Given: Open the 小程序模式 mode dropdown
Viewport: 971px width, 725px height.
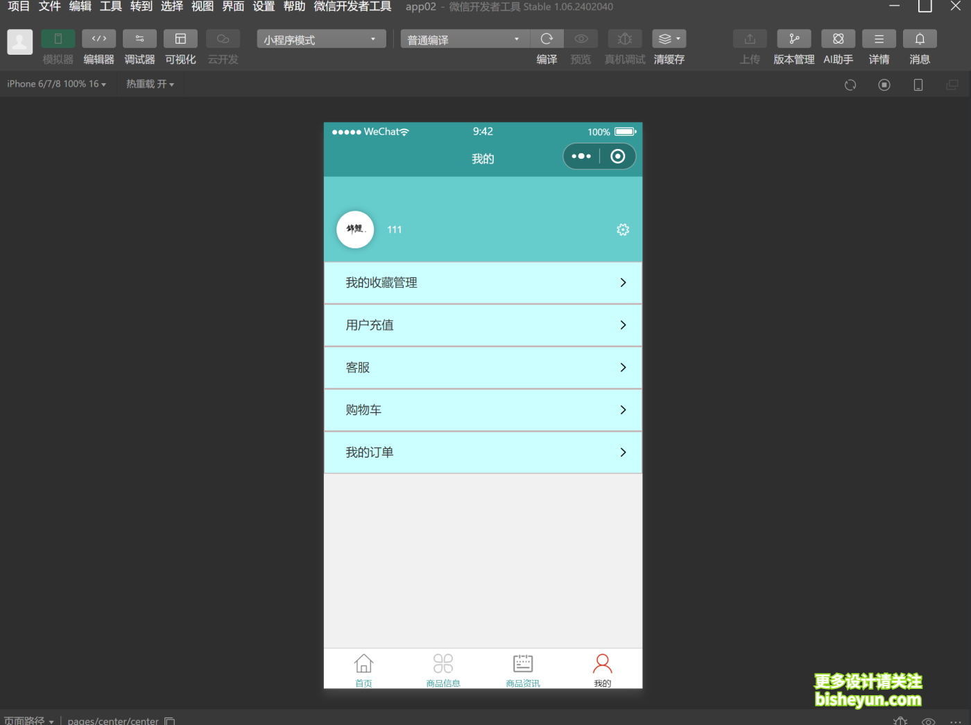Looking at the screenshot, I should (320, 39).
